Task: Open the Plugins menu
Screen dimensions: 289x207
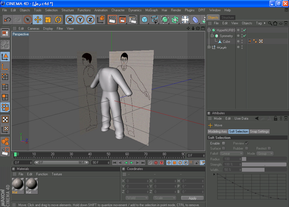Action: pyautogui.click(x=190, y=10)
